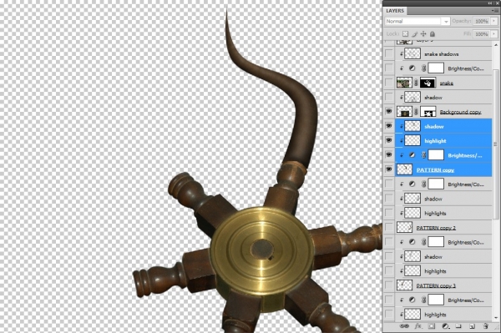The height and width of the screenshot is (333, 501).
Task: Click adjustment icon on the highlighted Brightness layer
Action: click(x=412, y=155)
